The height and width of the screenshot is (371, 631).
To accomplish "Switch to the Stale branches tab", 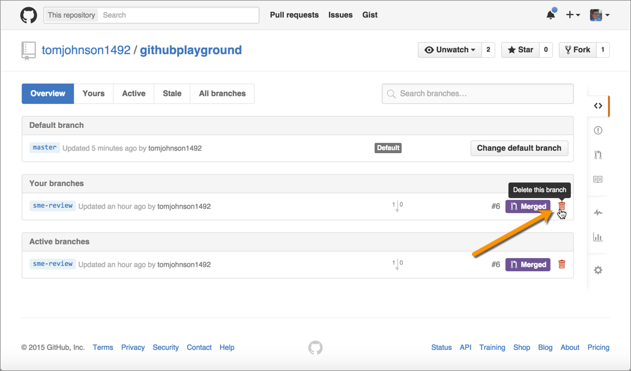I will click(172, 94).
